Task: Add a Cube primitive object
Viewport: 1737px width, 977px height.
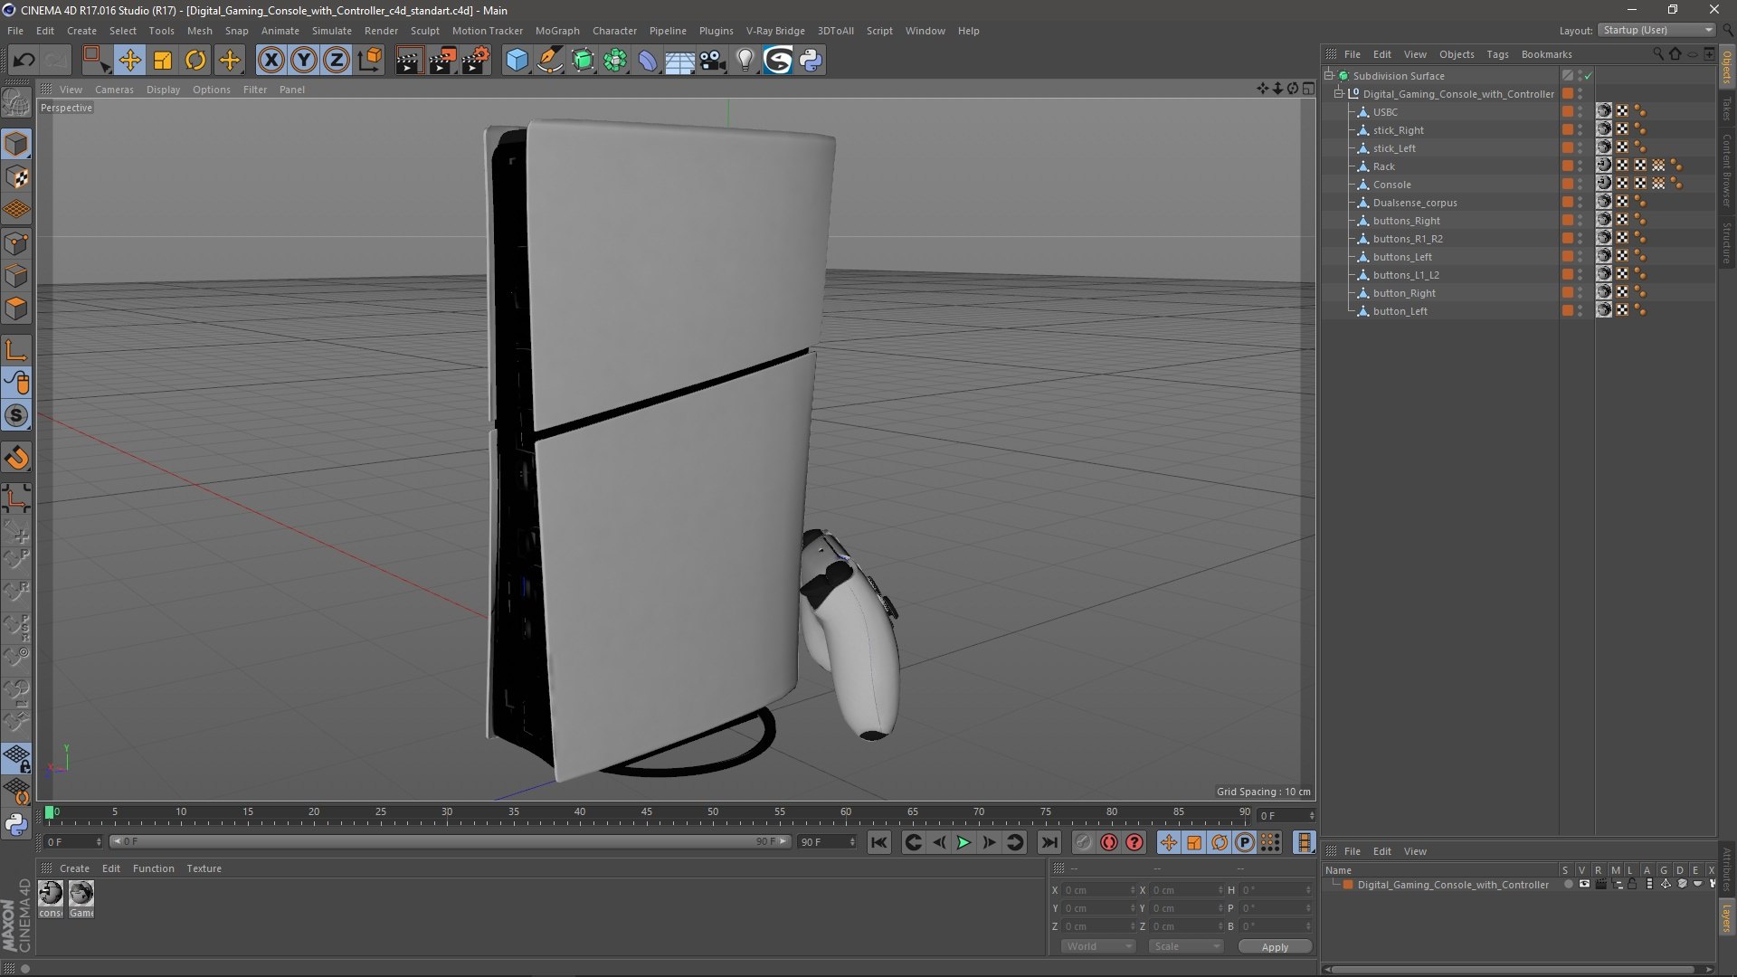Action: click(x=517, y=61)
